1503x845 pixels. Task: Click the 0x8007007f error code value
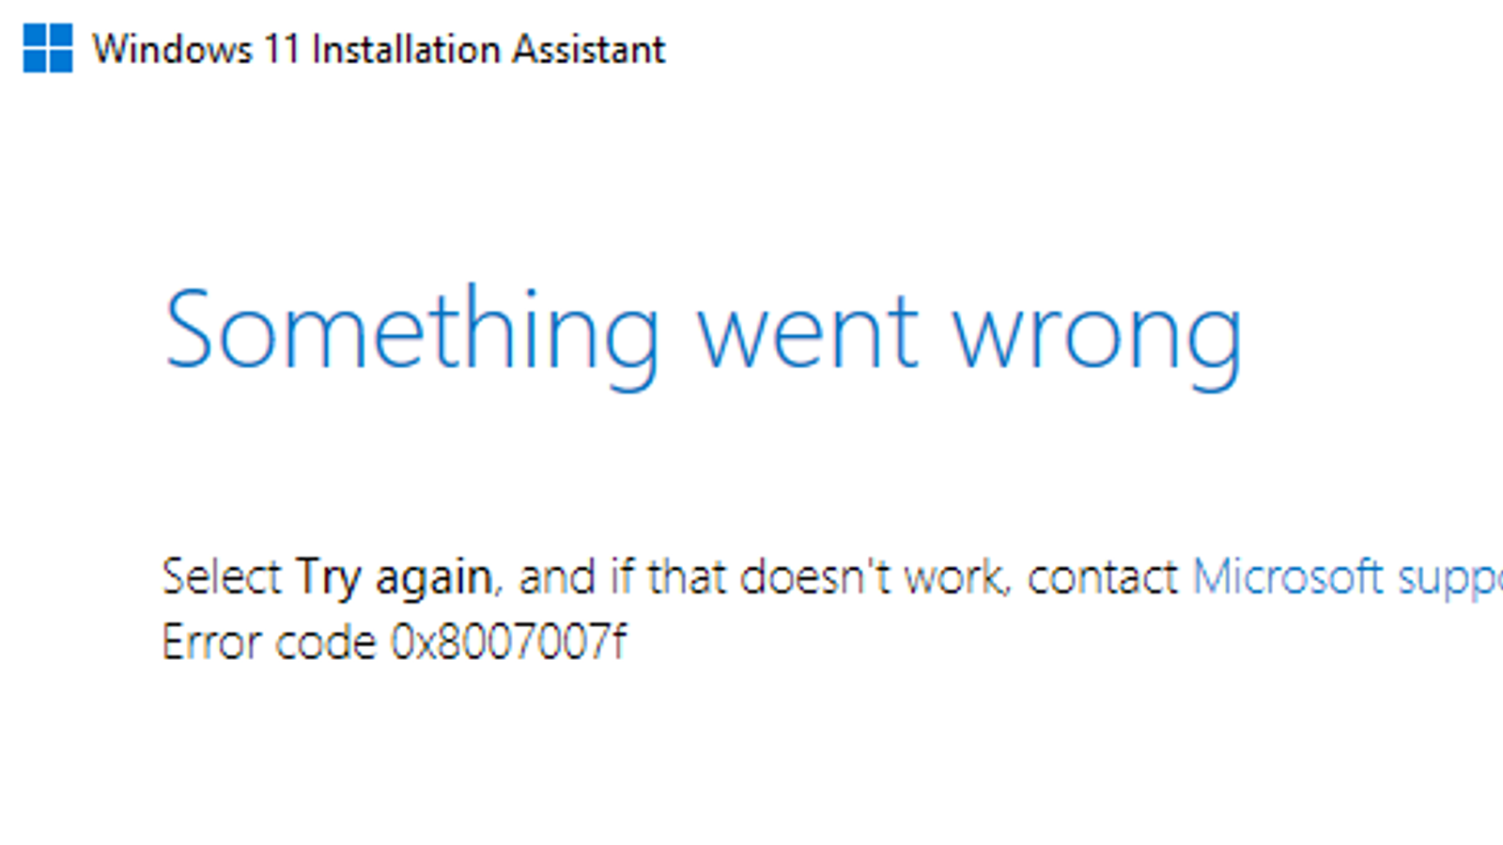(x=508, y=643)
